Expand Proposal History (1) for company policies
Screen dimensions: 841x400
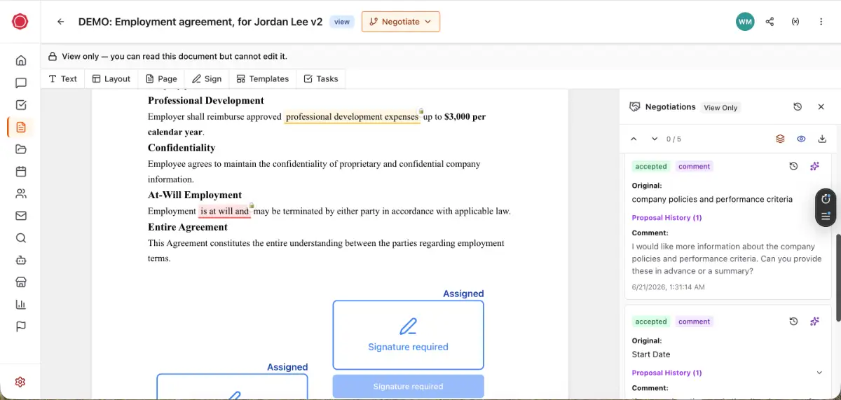pyautogui.click(x=666, y=218)
